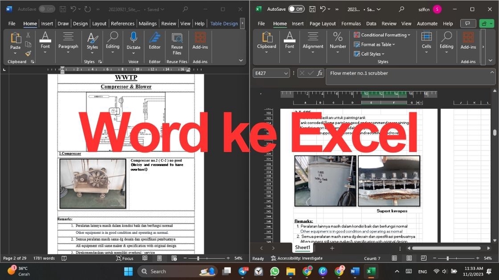Click the Search magnifier in Excel title bar
Screen dimensions: 499x280
pos(402,9)
